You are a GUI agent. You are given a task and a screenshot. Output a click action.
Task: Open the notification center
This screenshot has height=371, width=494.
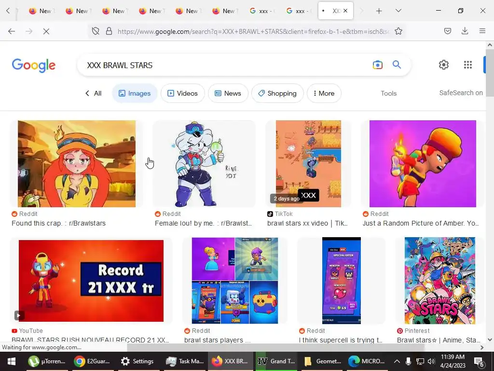(479, 361)
